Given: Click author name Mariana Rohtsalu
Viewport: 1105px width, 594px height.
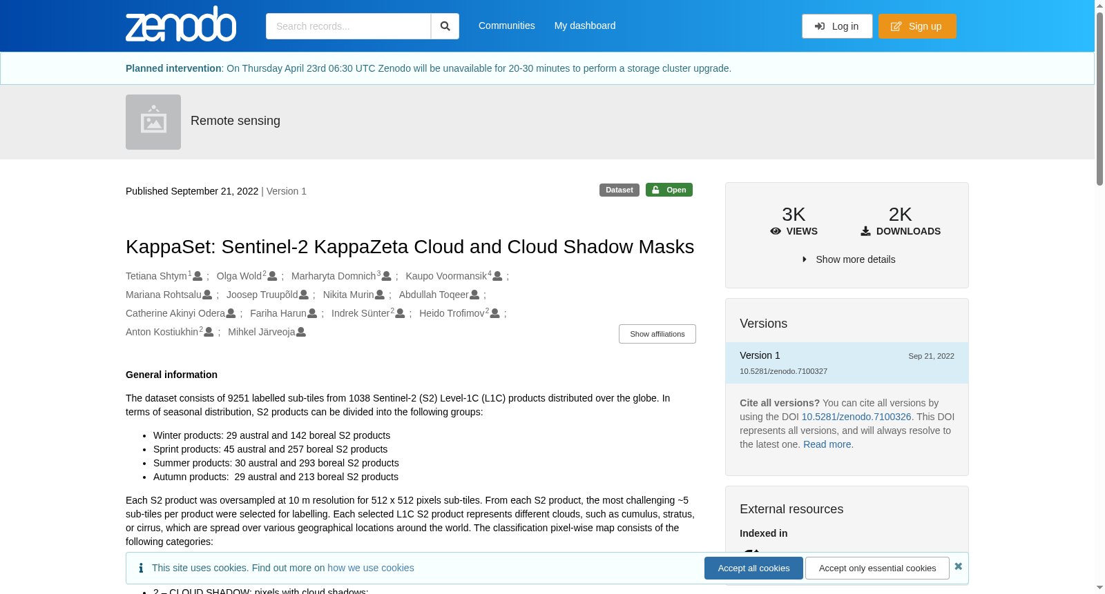Looking at the screenshot, I should (x=164, y=295).
